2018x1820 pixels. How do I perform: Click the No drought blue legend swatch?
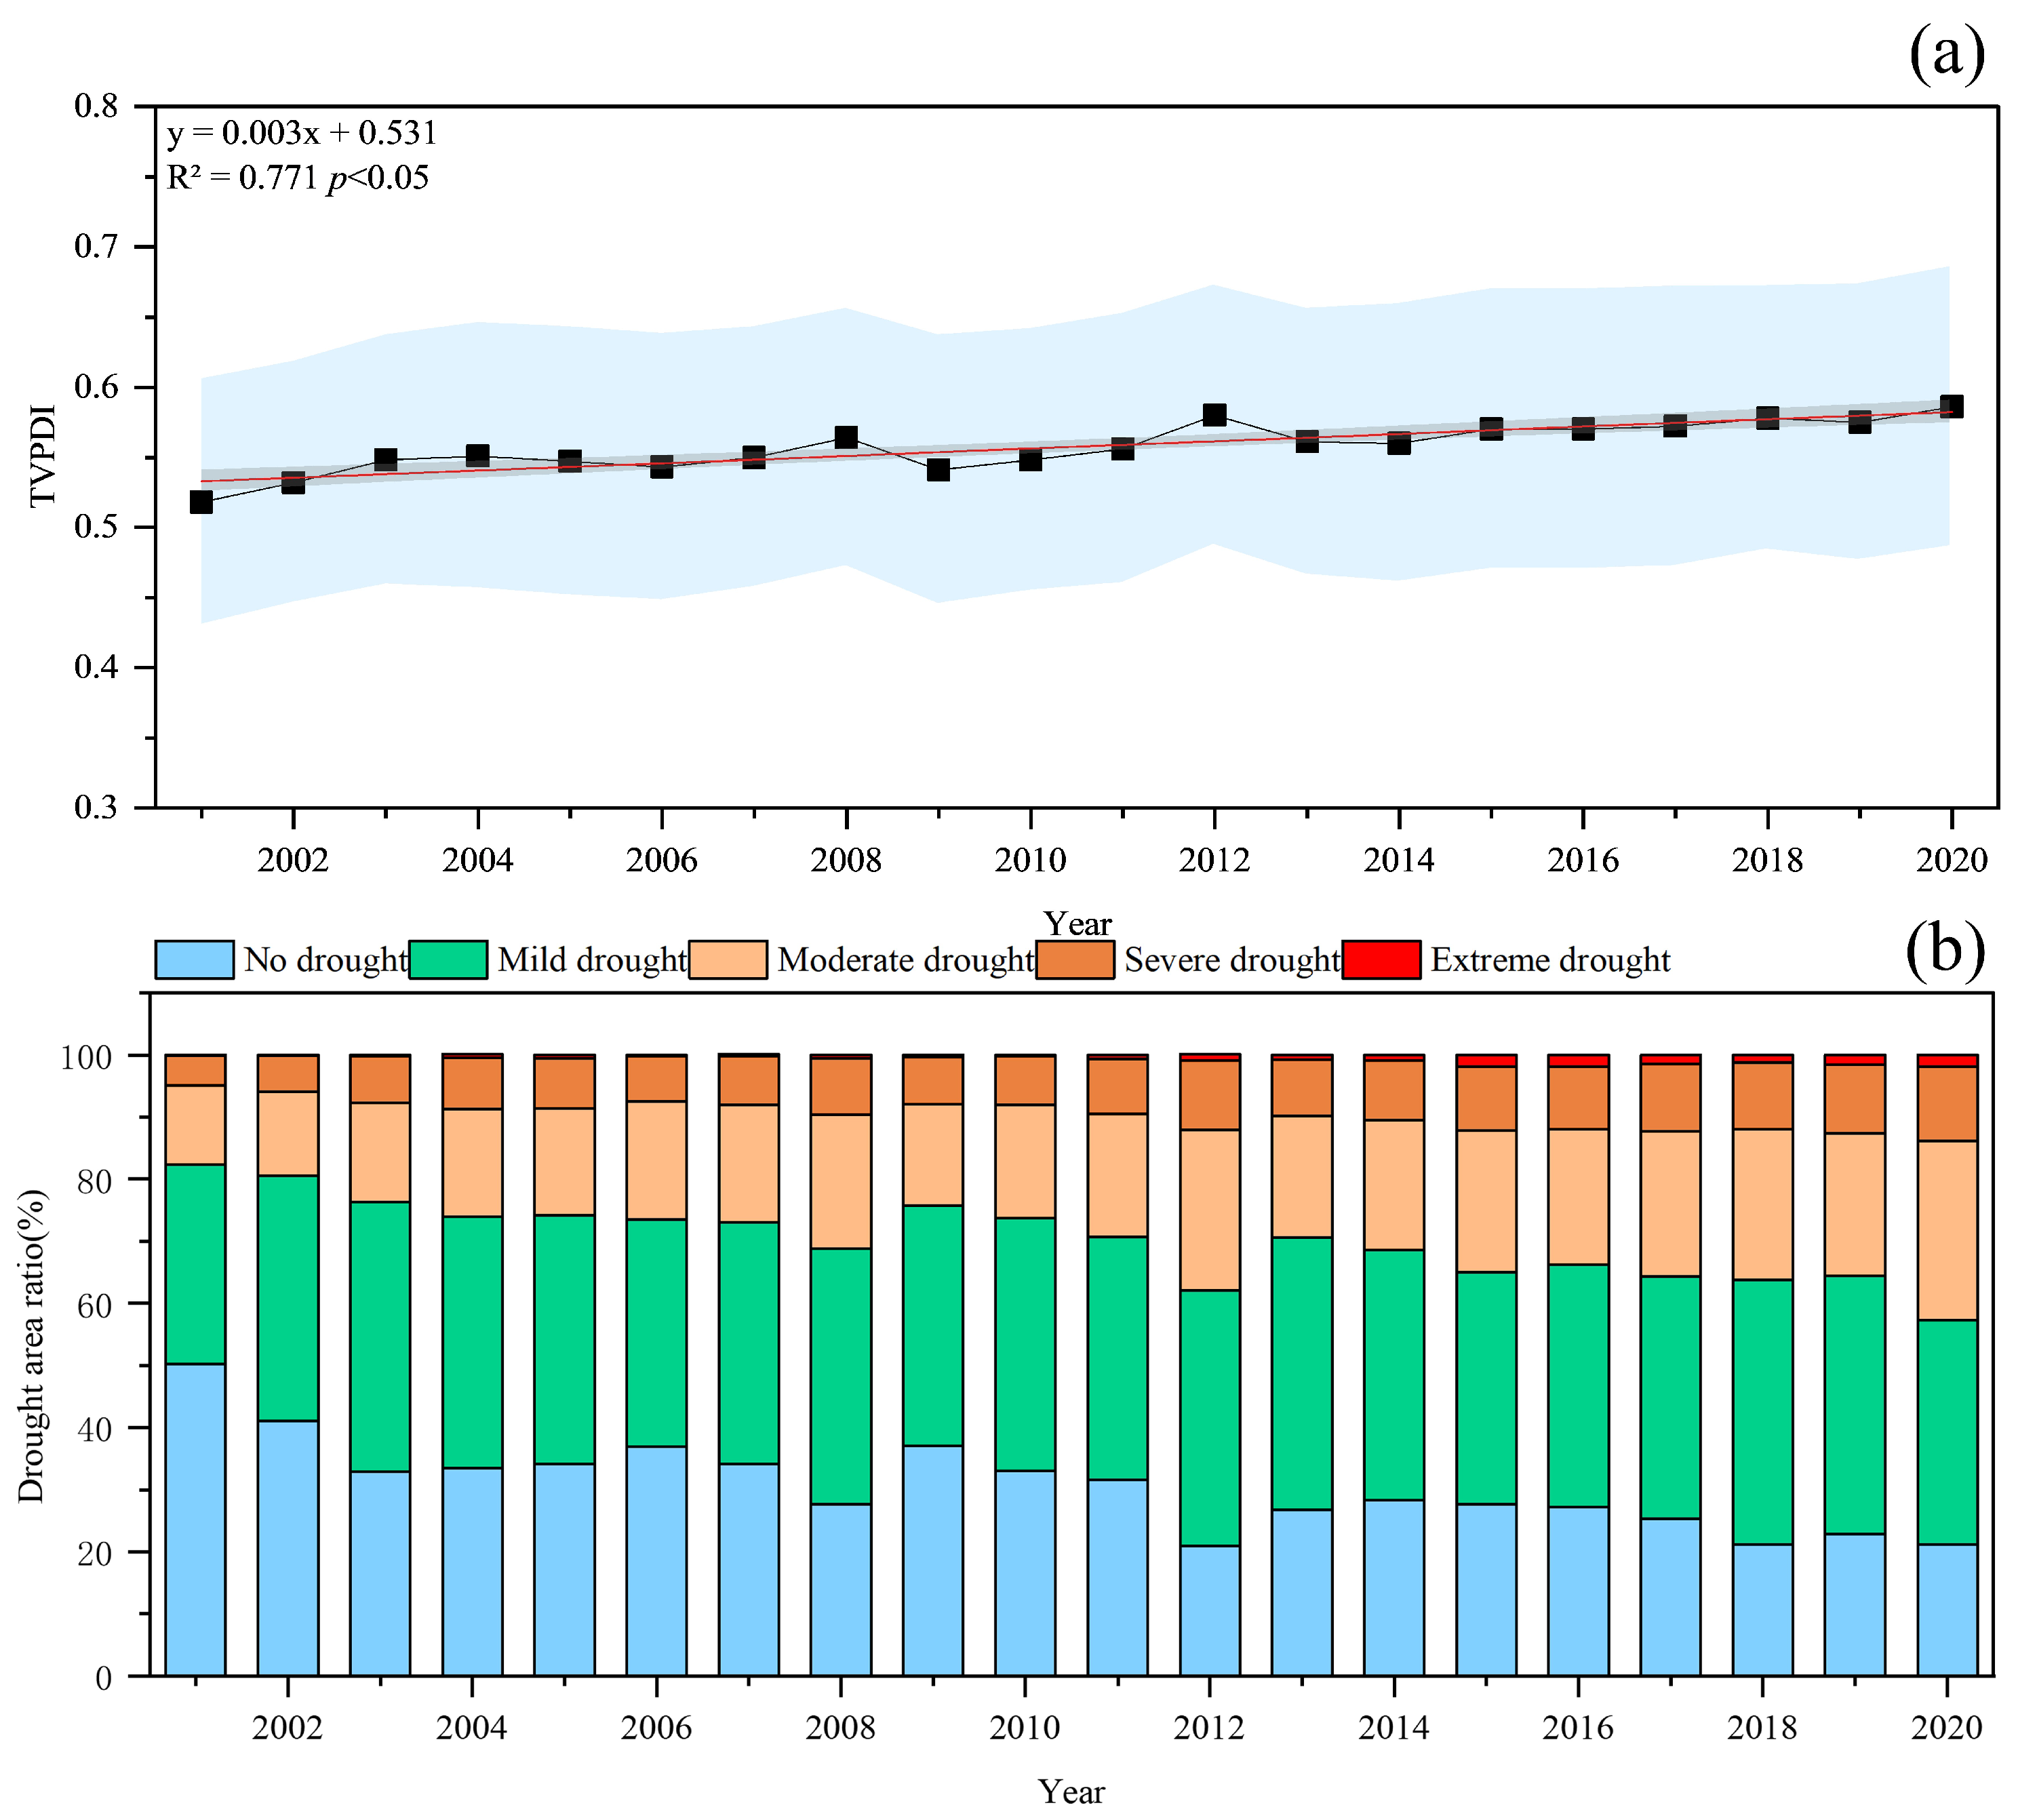tap(194, 959)
